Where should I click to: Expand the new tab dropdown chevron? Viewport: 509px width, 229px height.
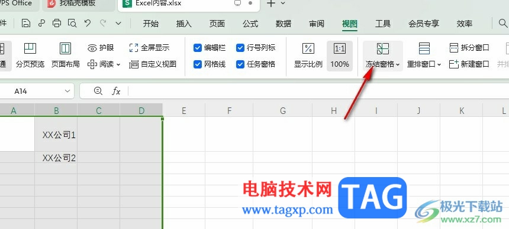click(283, 3)
